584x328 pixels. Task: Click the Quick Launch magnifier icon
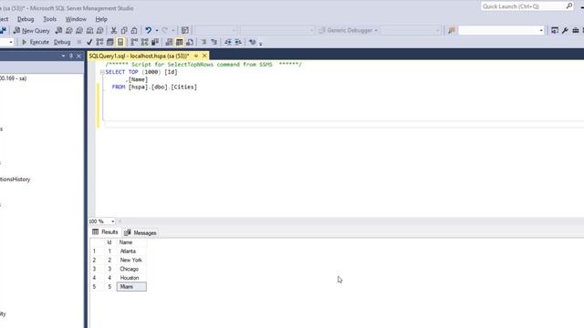click(x=569, y=6)
